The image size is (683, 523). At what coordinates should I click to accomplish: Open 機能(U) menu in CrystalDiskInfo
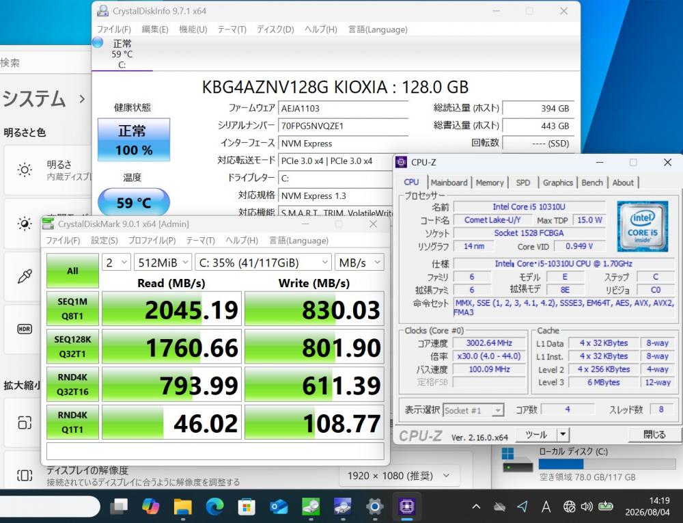pyautogui.click(x=193, y=29)
